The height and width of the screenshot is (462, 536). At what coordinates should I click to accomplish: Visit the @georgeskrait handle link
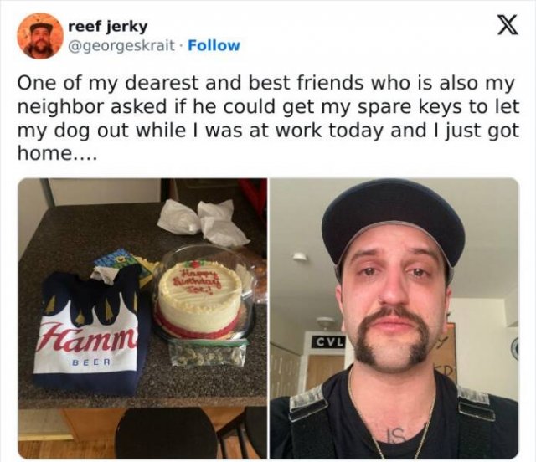point(121,46)
